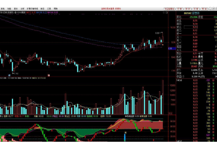Click the 网站 button
The height and width of the screenshot is (145, 217).
pyautogui.click(x=204, y=9)
